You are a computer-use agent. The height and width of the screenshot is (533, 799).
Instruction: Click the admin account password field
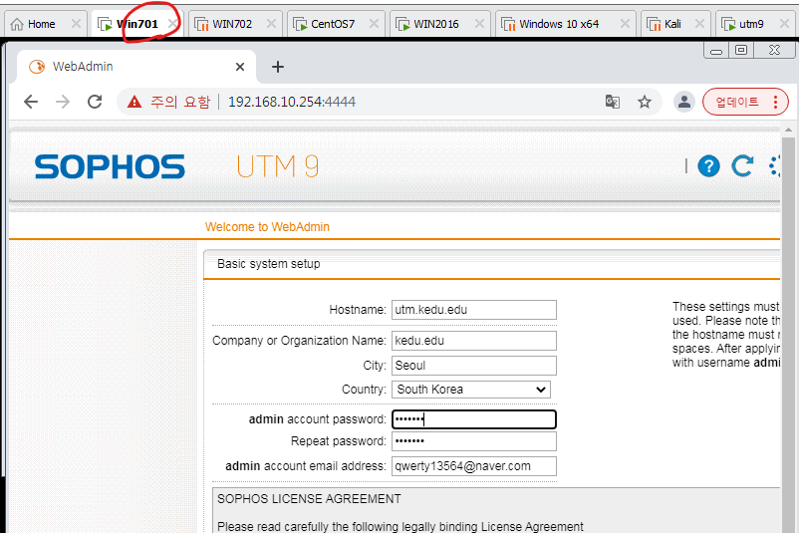(x=474, y=419)
